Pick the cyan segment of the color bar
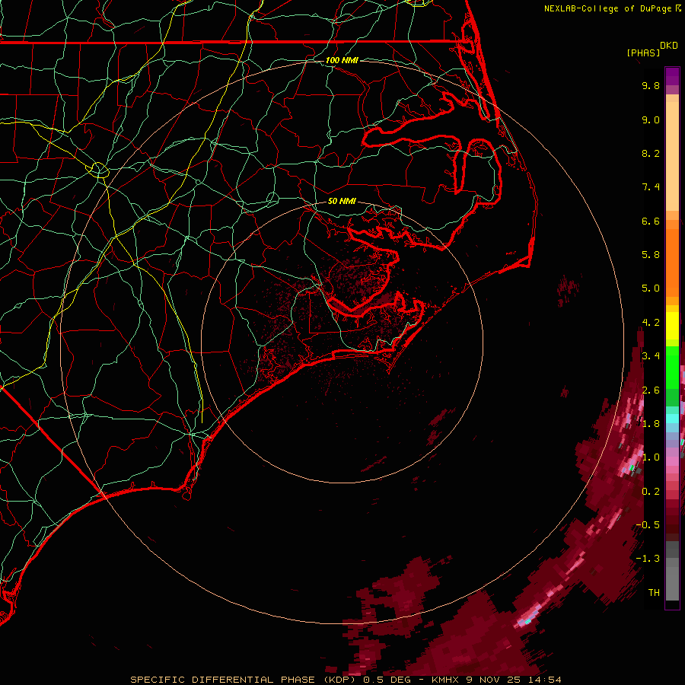This screenshot has height=685, width=685. (672, 419)
